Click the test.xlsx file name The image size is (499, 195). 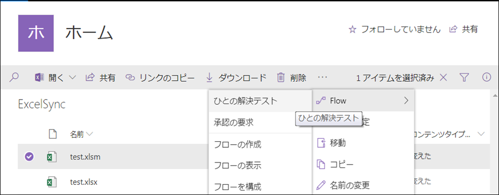click(x=84, y=182)
